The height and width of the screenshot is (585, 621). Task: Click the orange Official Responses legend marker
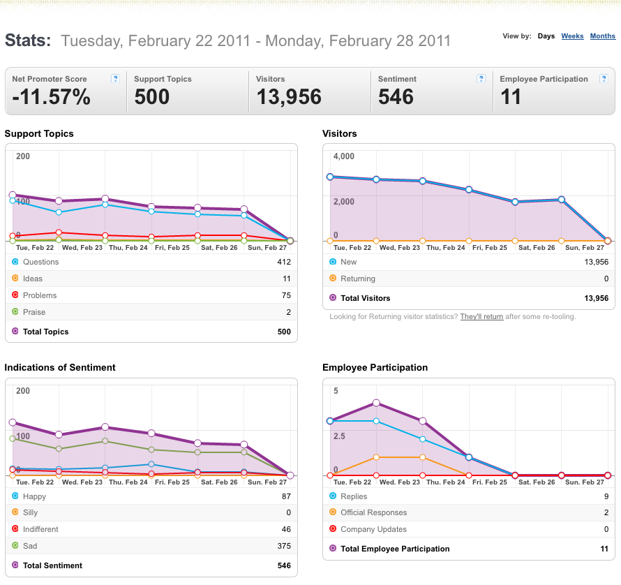point(333,512)
